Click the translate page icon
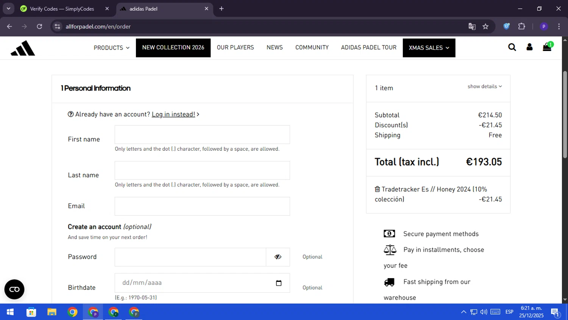 (472, 26)
